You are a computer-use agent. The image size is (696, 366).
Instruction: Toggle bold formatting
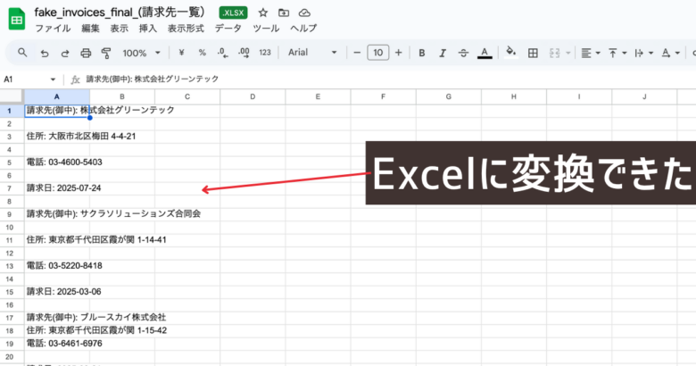click(x=419, y=53)
